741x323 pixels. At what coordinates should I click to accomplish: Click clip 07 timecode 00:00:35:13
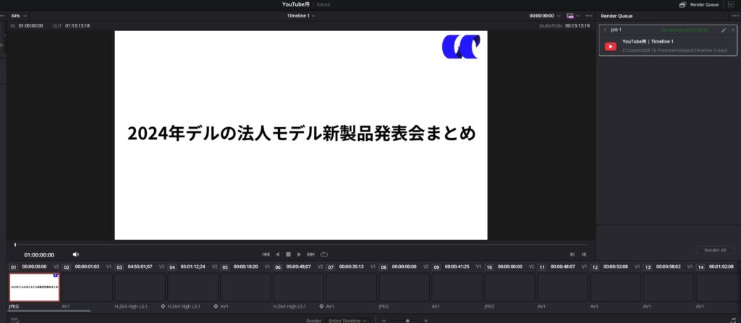[x=352, y=267]
